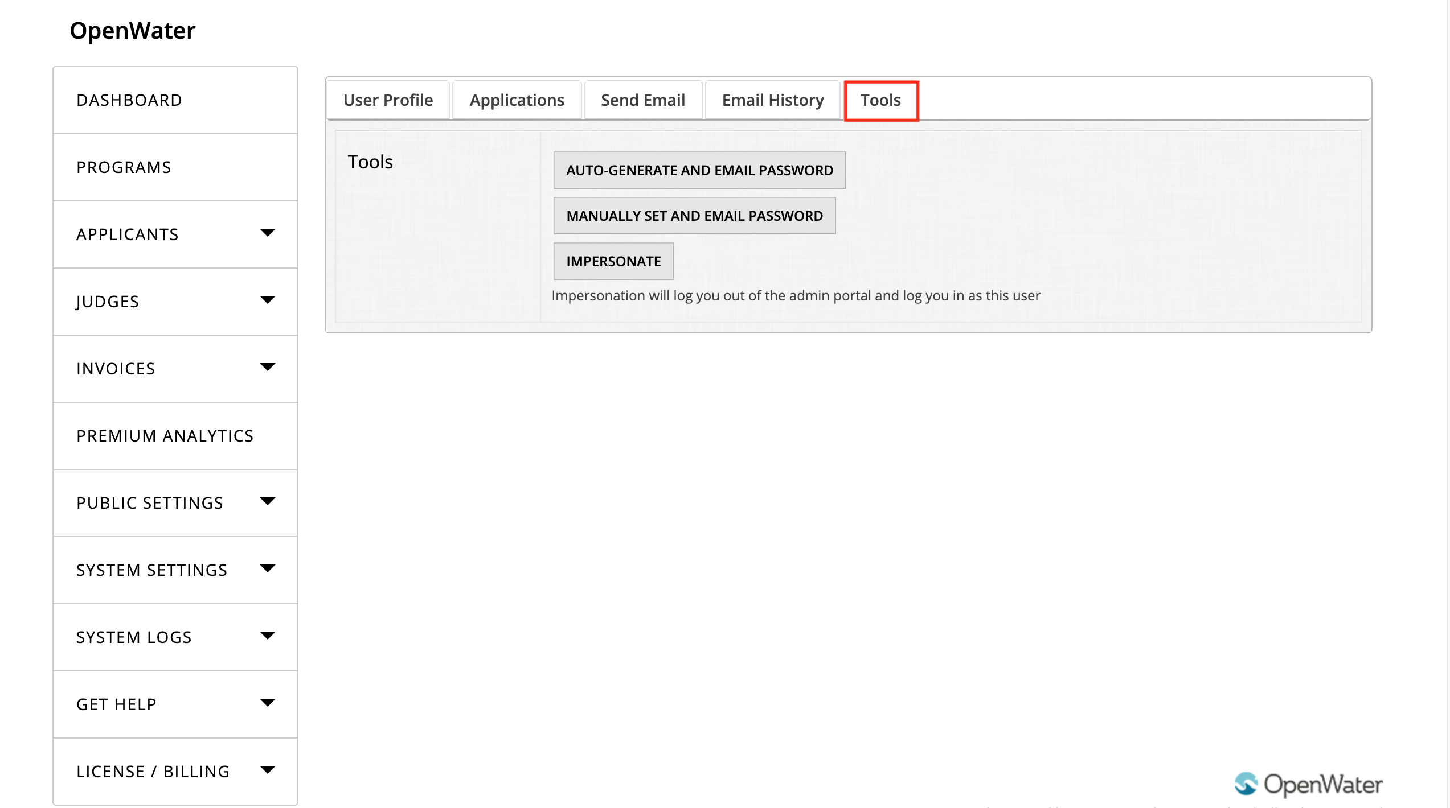1450x808 pixels.
Task: Expand the System Logs dropdown arrow
Action: coord(267,636)
